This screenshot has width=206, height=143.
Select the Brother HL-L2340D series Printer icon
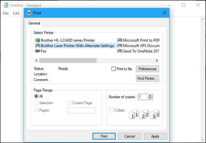pos(38,40)
